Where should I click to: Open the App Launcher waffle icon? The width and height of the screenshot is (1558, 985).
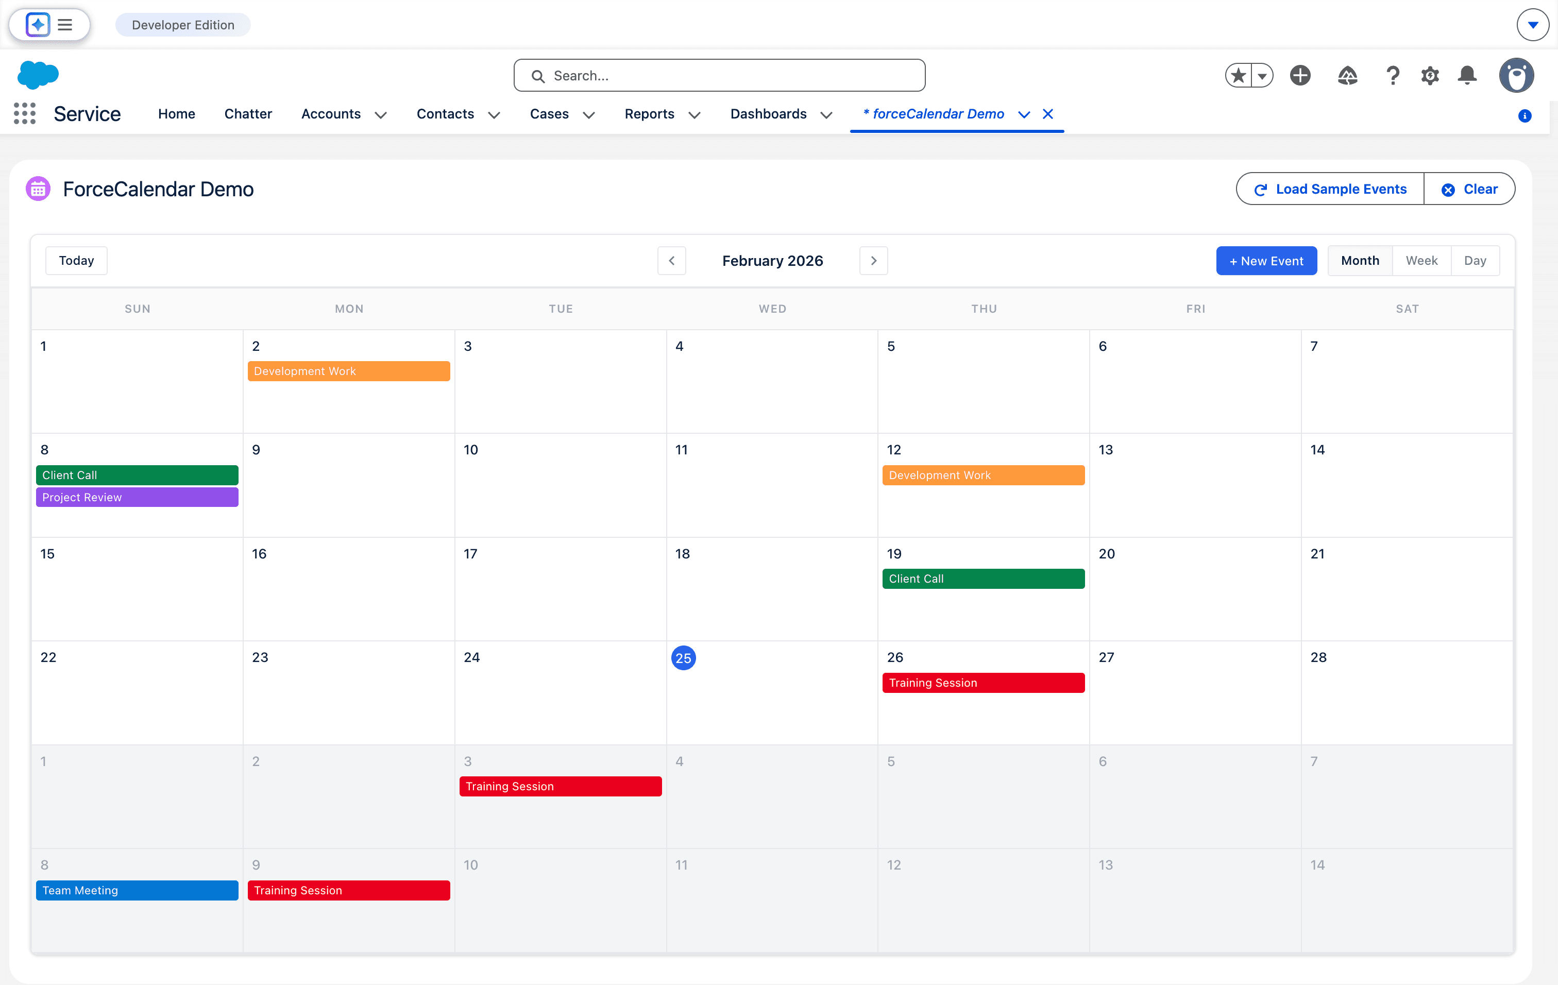point(24,113)
